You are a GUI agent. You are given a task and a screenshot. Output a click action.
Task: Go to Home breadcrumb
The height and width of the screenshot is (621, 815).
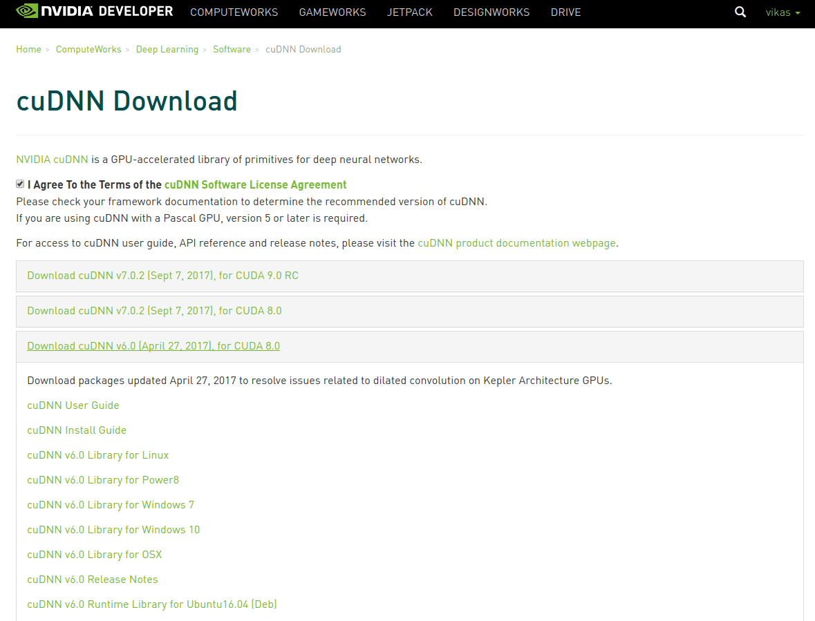[28, 49]
